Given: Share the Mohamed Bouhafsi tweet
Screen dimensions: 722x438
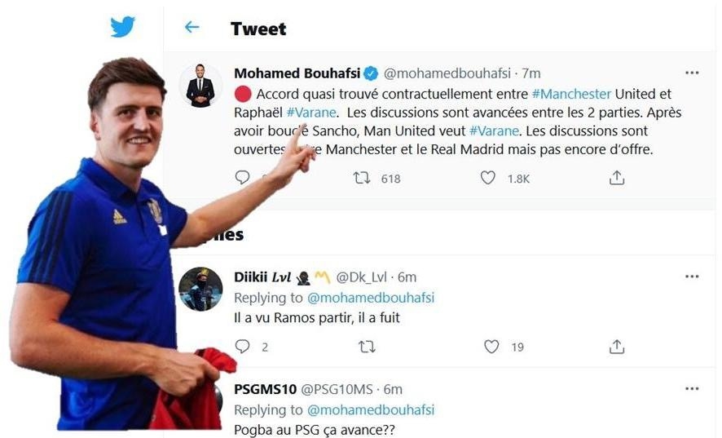Looking at the screenshot, I should (617, 178).
